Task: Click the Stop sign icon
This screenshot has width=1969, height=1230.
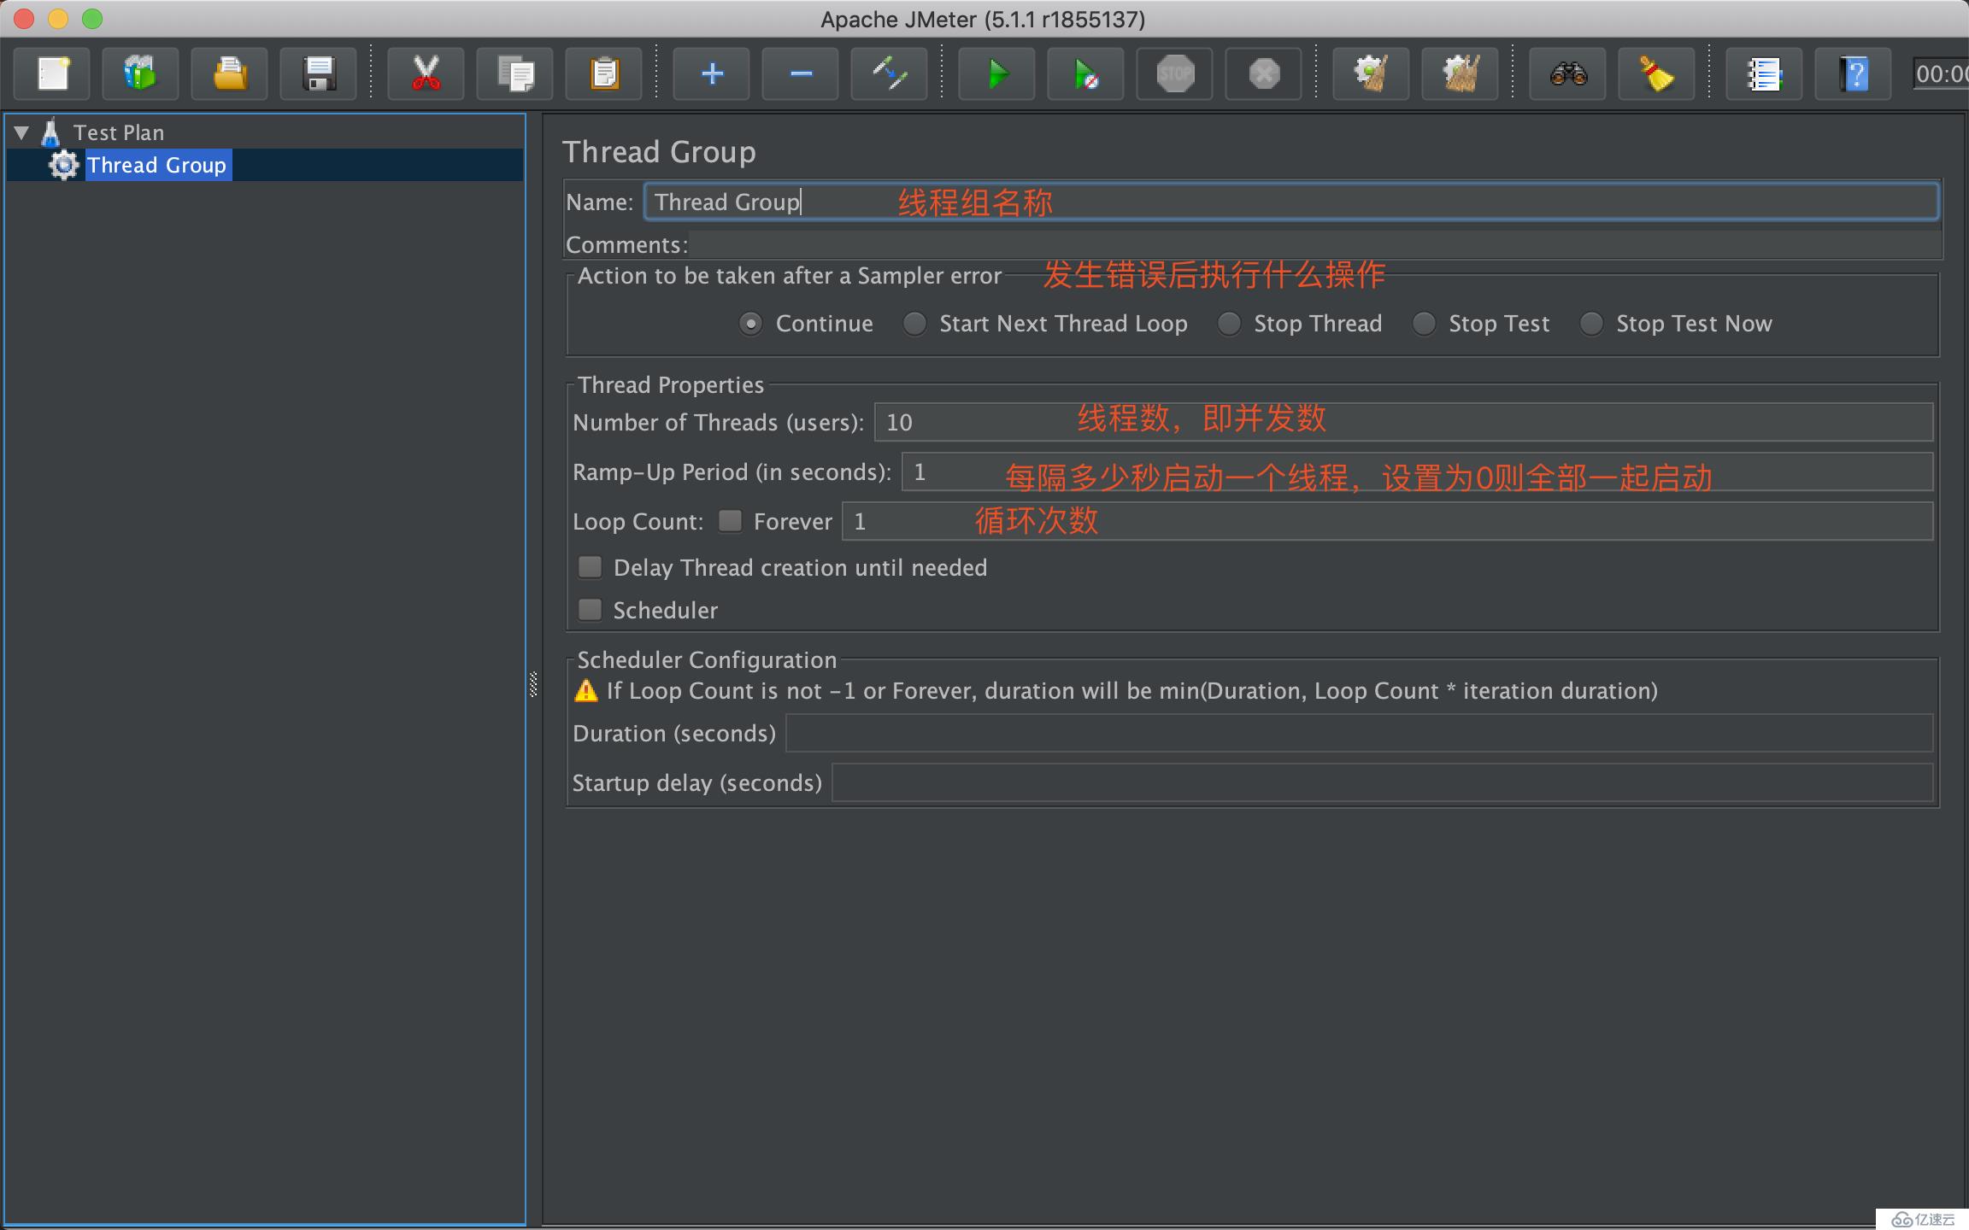Action: pos(1175,73)
